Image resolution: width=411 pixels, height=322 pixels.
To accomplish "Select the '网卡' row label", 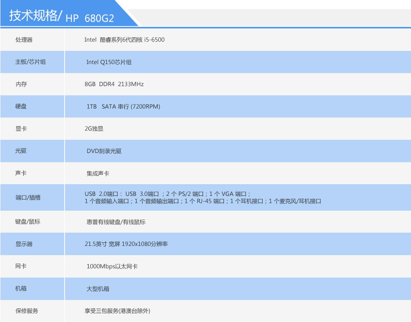I will tap(21, 266).
